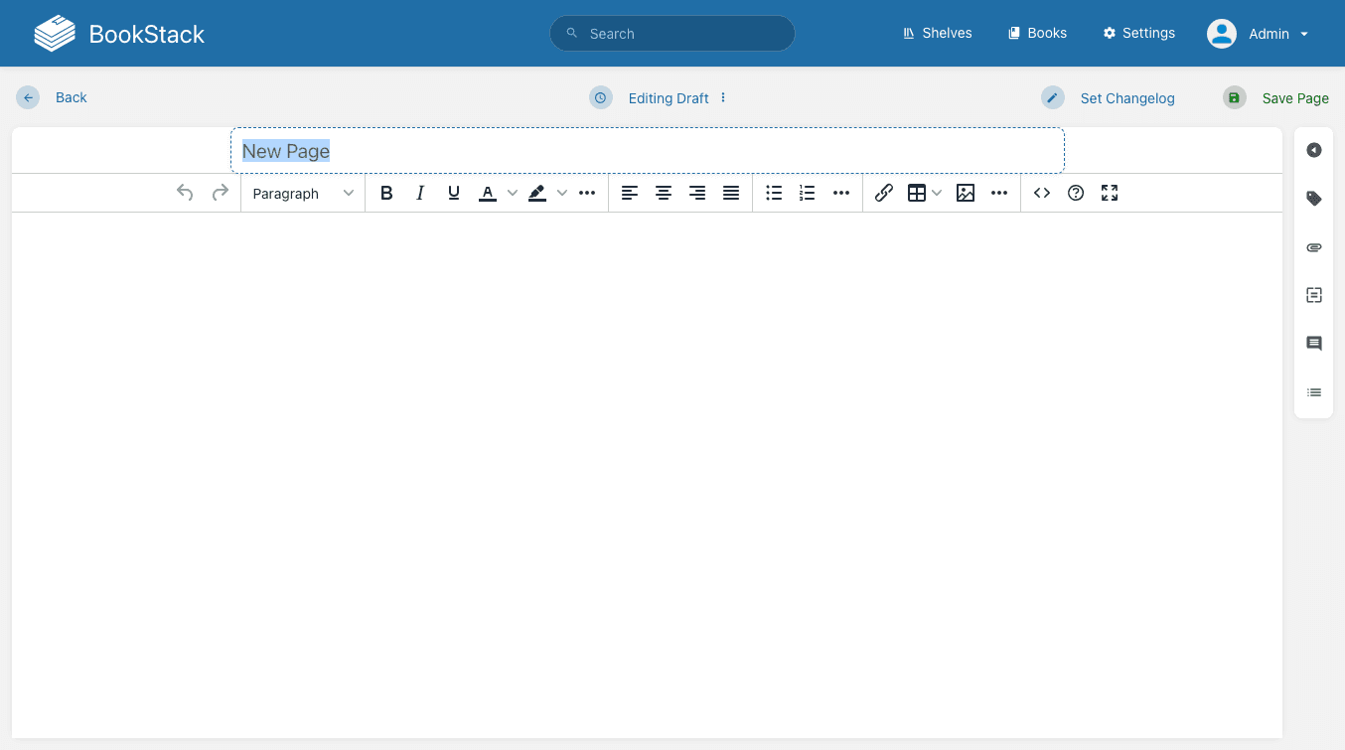Show more insert options after image
Image resolution: width=1345 pixels, height=750 pixels.
coord(999,193)
